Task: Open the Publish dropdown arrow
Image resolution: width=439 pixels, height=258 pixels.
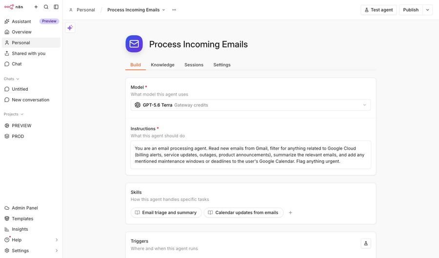Action: point(427,10)
